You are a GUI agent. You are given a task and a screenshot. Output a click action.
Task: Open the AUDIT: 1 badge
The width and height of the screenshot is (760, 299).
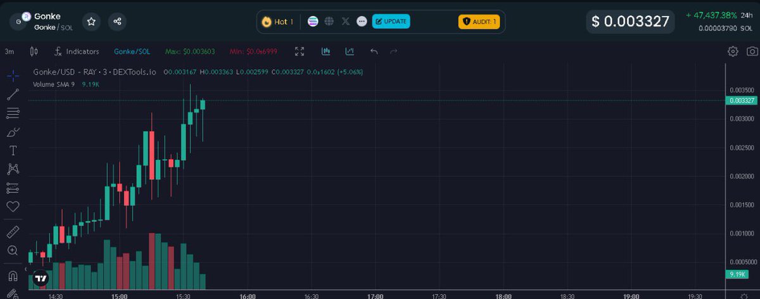[x=479, y=22]
